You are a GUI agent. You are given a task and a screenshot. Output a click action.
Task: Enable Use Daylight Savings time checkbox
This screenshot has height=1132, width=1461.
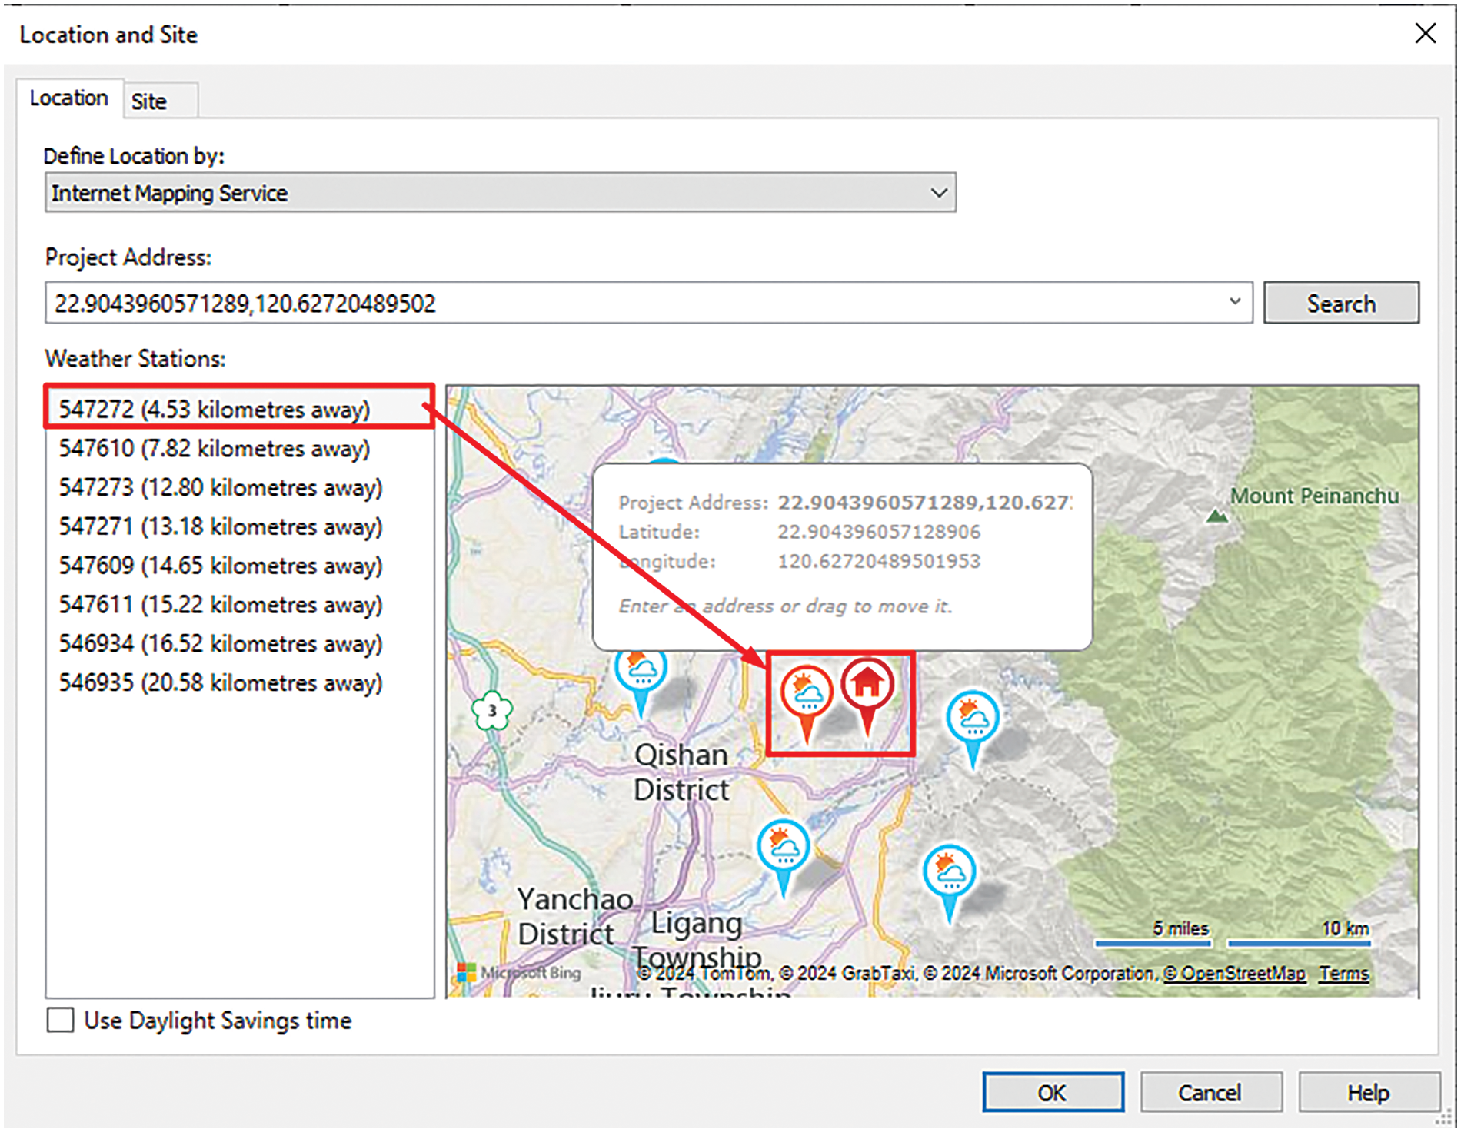61,1021
